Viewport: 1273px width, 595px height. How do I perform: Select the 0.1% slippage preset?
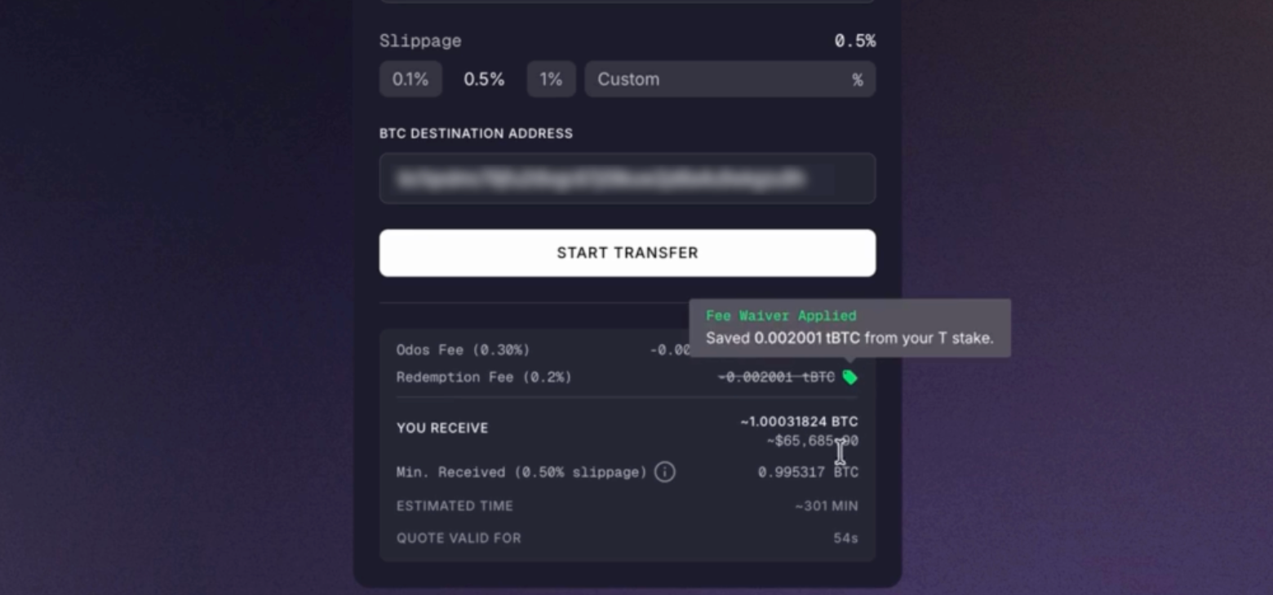click(x=410, y=79)
